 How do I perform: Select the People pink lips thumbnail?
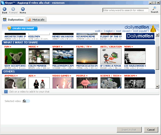tap(87, 83)
